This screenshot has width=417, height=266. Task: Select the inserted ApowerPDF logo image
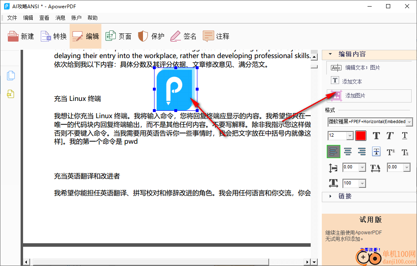coord(176,89)
